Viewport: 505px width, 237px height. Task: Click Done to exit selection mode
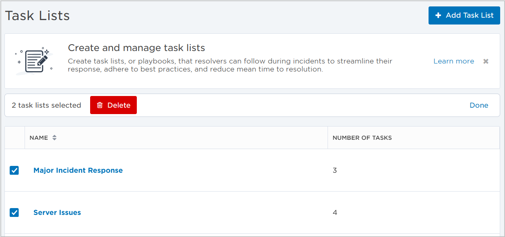[479, 105]
